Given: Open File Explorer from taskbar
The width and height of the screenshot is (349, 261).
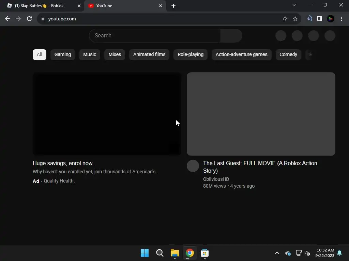Looking at the screenshot, I should (175, 253).
